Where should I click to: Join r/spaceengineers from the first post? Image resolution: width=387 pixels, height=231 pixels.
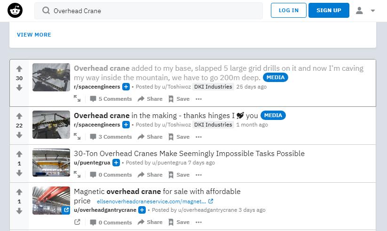click(126, 87)
